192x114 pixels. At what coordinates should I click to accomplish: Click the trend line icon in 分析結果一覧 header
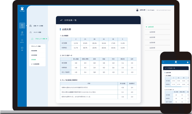(x=61, y=20)
